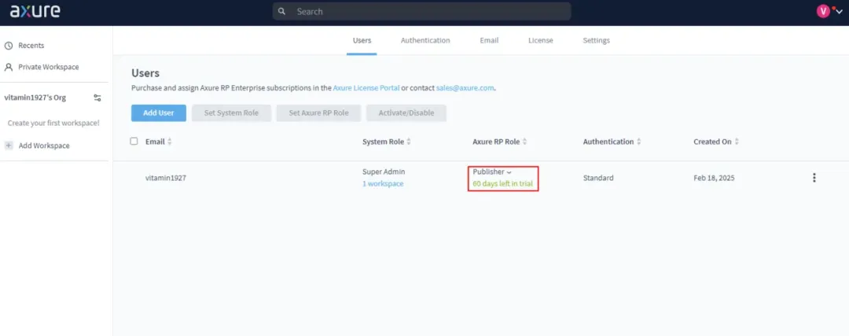This screenshot has width=849, height=336.
Task: Click the Add User button
Action: click(159, 113)
